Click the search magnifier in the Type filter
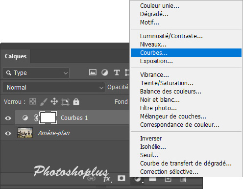Viewport: 243px width, 189px height. click(x=9, y=73)
